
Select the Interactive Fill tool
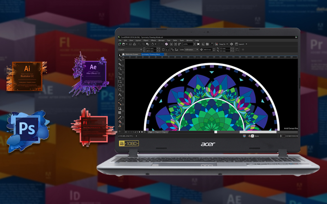[120, 122]
